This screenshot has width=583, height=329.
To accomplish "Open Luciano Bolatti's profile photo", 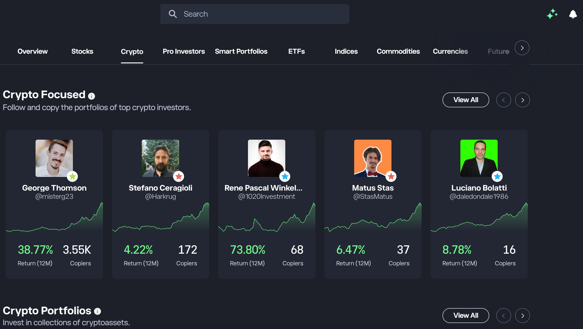I will pyautogui.click(x=479, y=158).
